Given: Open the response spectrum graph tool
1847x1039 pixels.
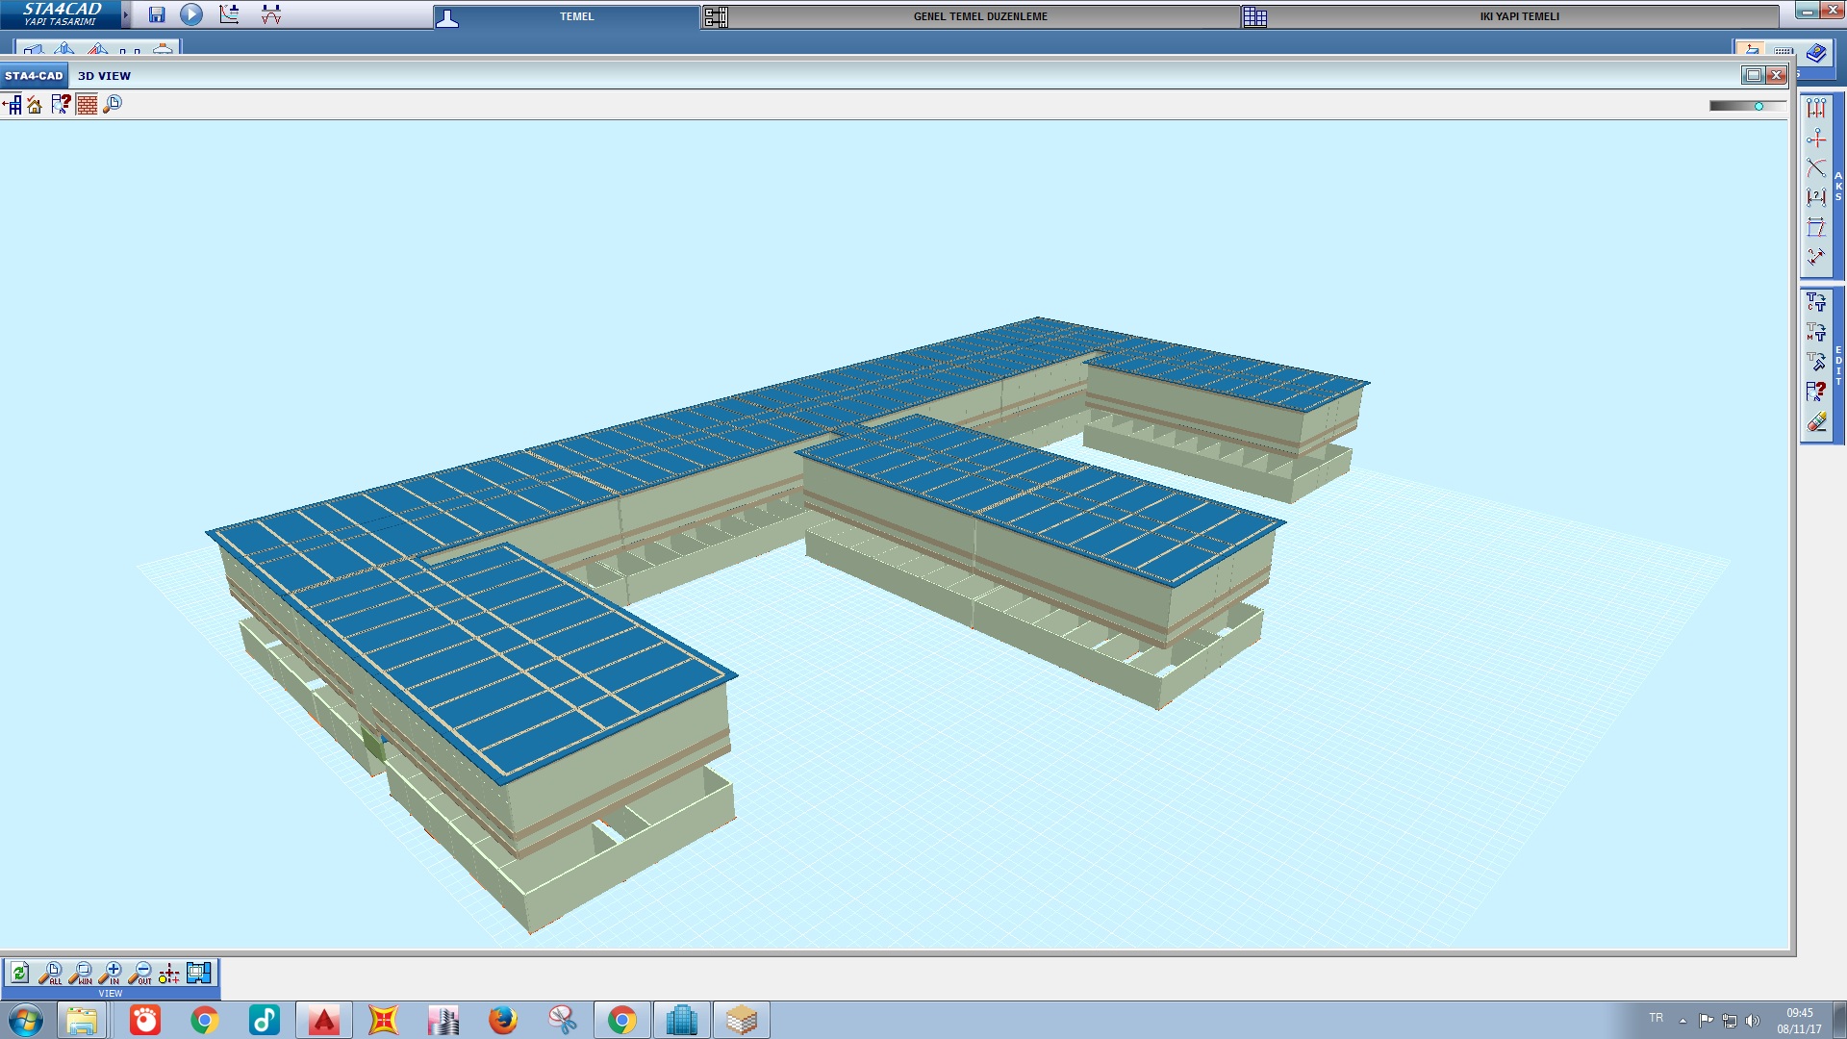Looking at the screenshot, I should (229, 14).
